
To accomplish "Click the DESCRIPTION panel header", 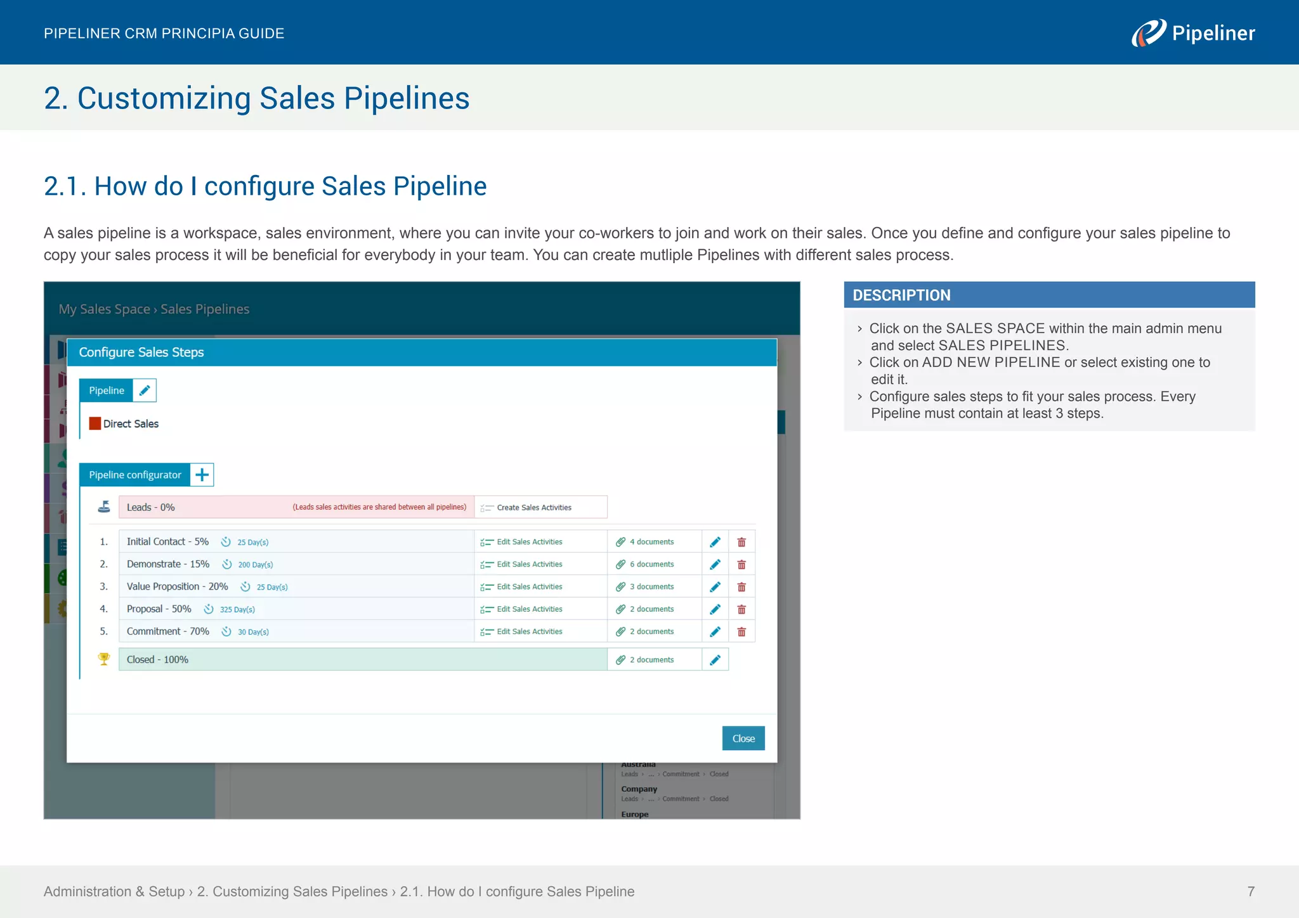I will point(1049,295).
